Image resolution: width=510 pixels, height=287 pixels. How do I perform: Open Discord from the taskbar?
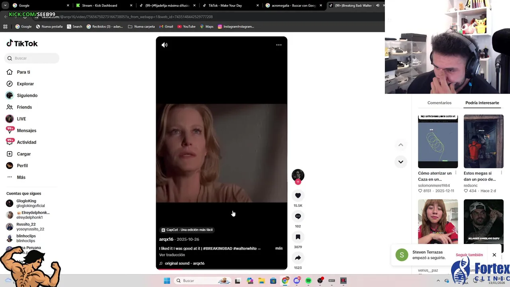tap(296, 281)
